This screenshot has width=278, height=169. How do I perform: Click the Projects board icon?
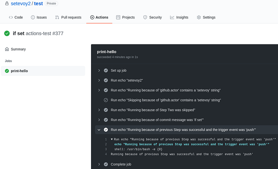point(118,17)
